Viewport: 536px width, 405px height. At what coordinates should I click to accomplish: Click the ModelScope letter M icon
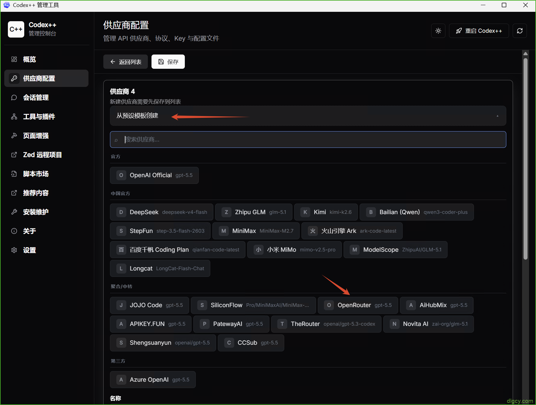click(x=355, y=250)
